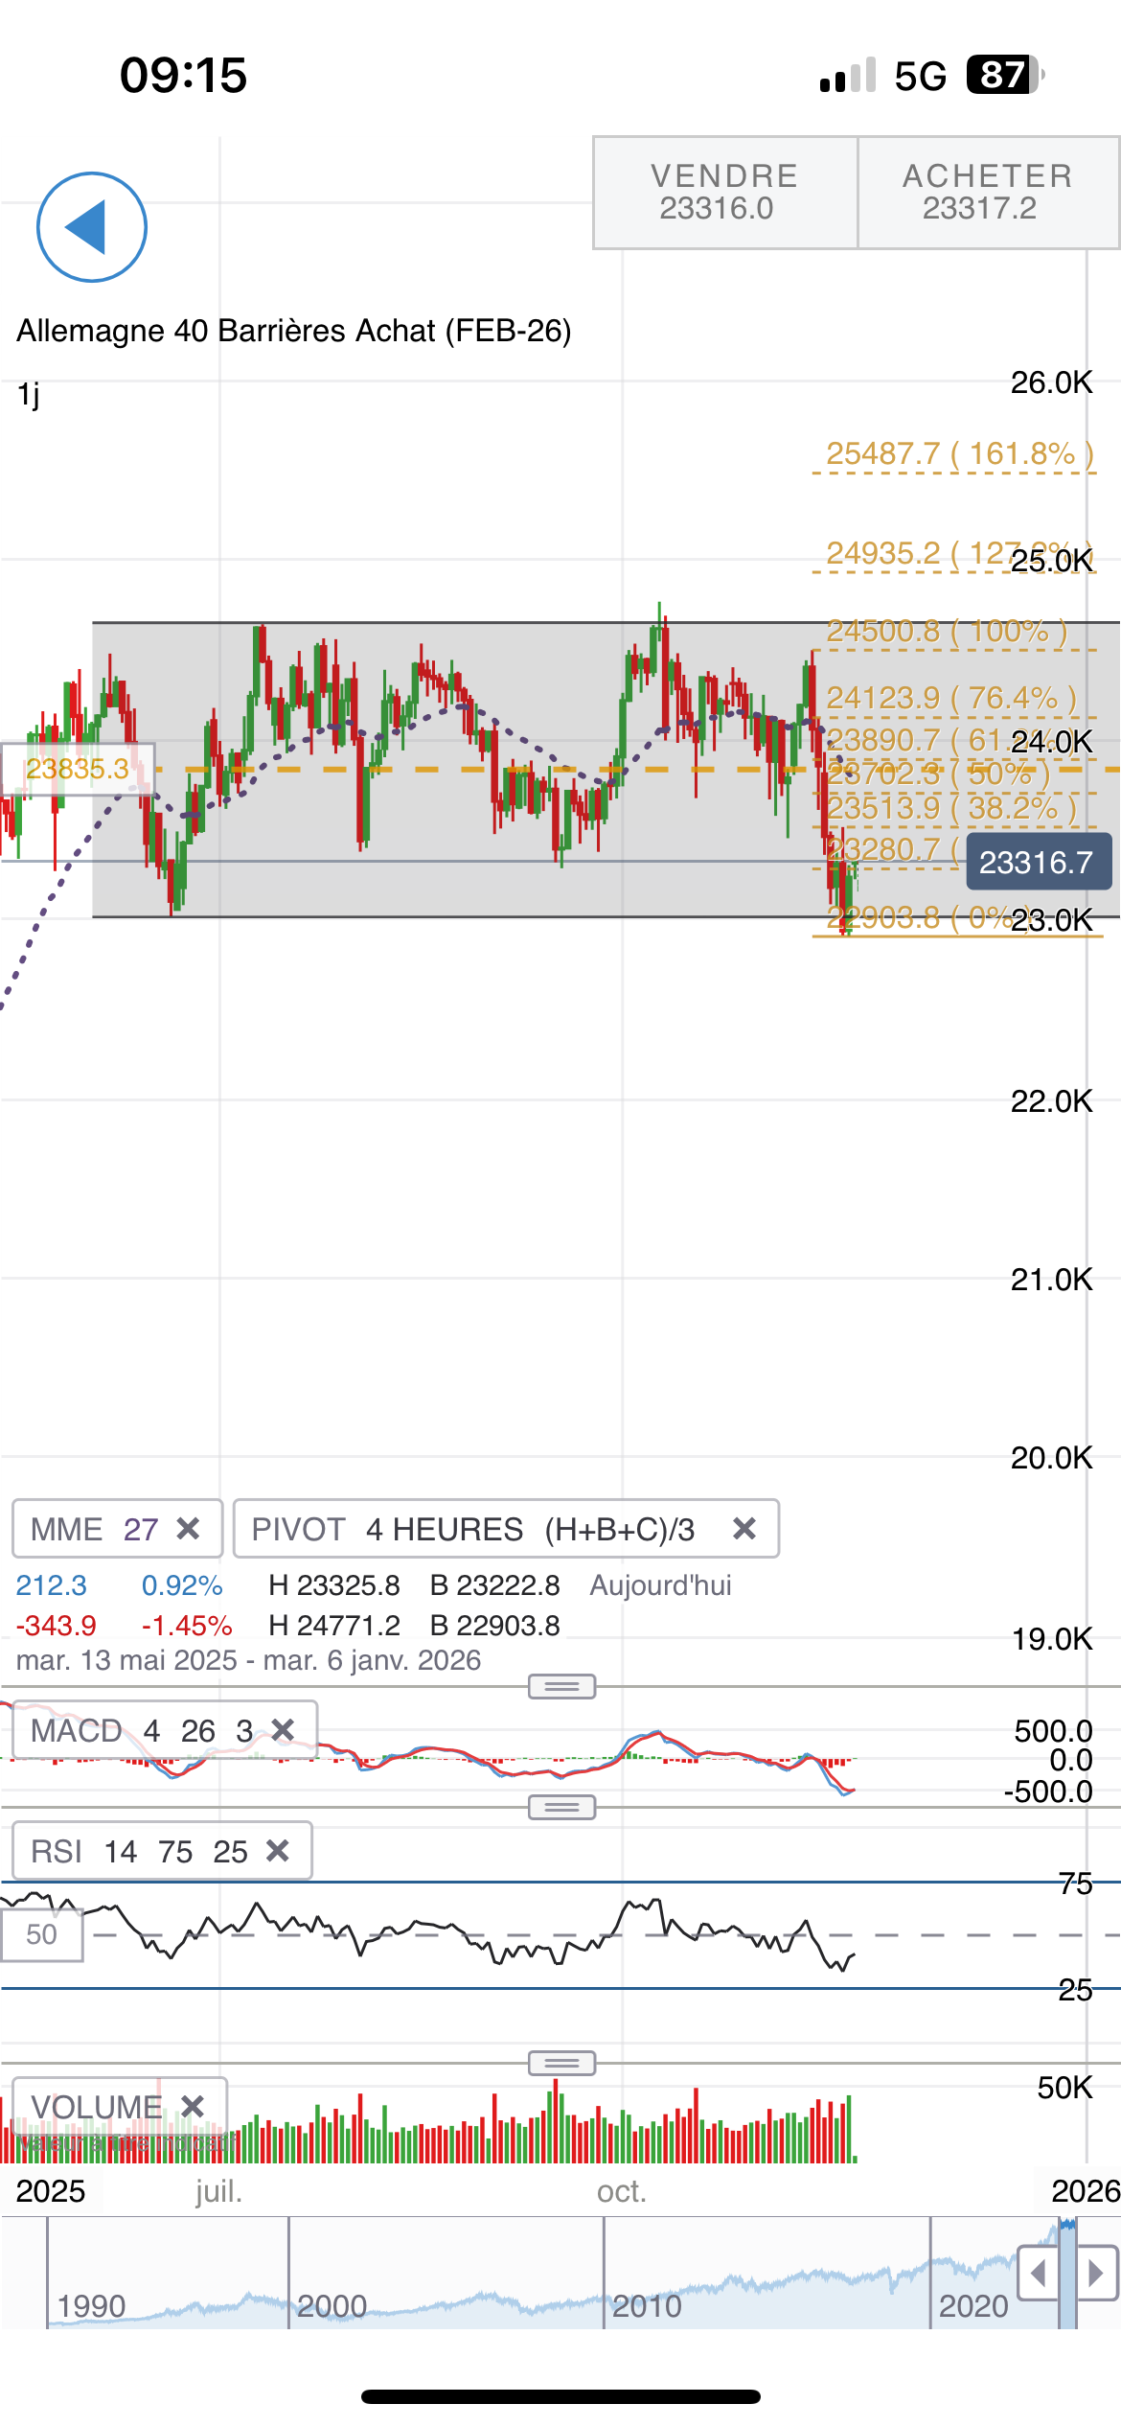Select the 24500.8 (100%) Fibonacci level
Viewport: 1121px width, 2427px height.
(x=947, y=631)
